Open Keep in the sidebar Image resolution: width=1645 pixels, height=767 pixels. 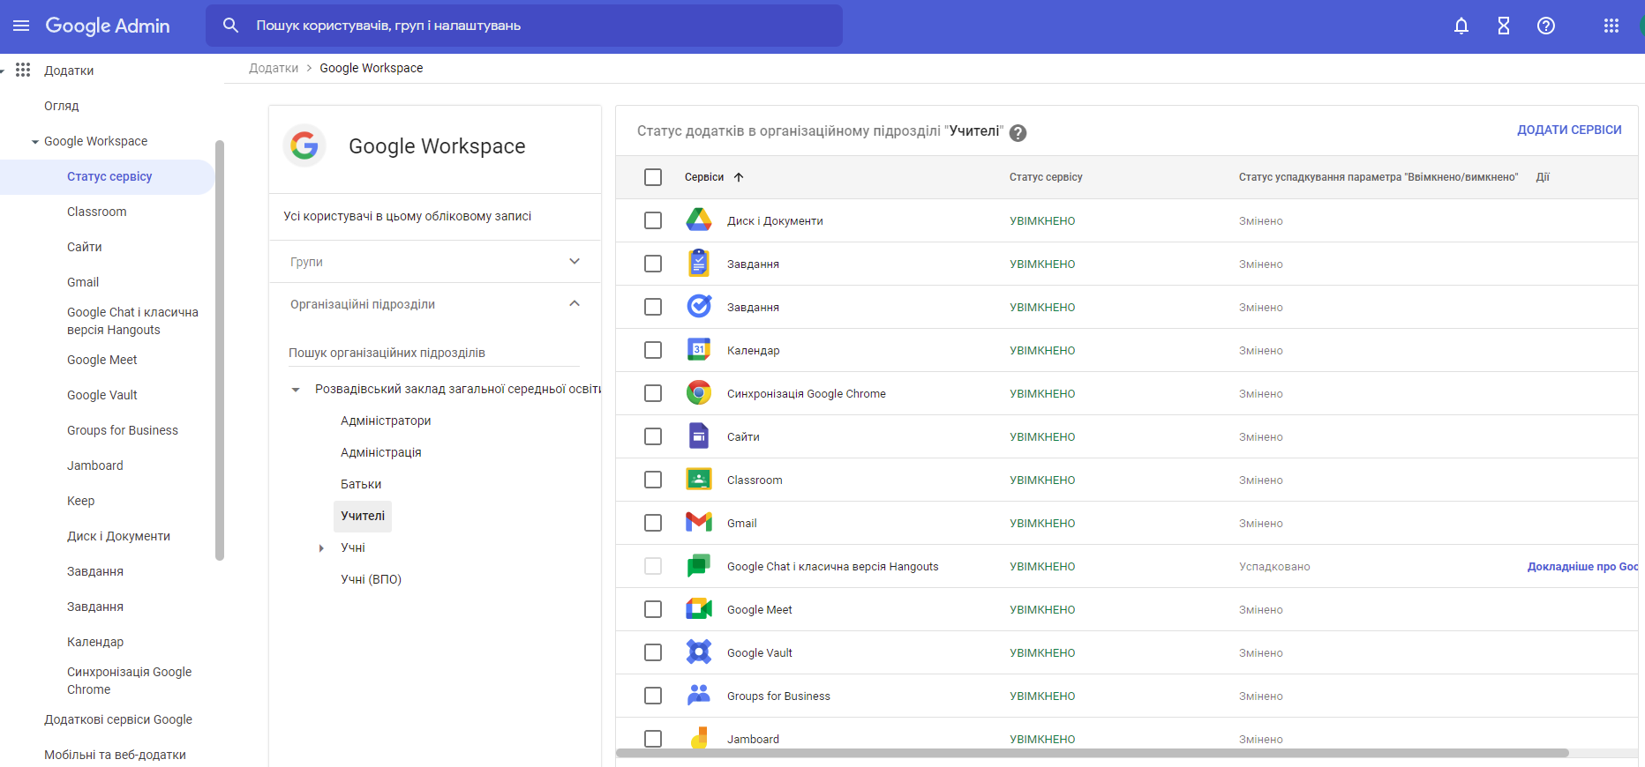(x=80, y=501)
